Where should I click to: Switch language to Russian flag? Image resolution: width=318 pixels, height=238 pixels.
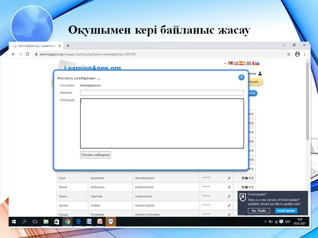[x=257, y=63]
